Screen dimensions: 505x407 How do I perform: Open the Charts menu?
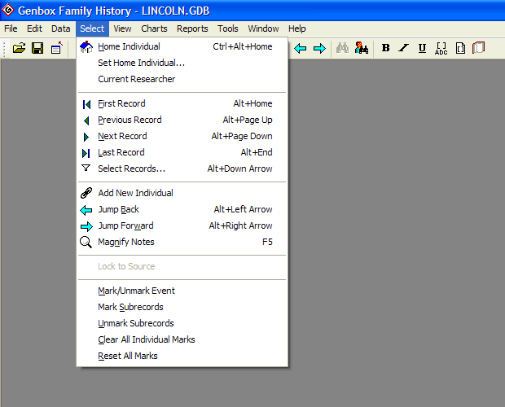(154, 28)
